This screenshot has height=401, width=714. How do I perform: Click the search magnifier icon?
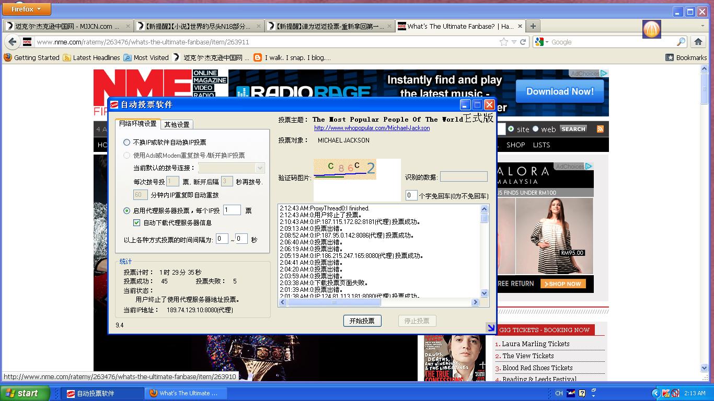click(681, 42)
